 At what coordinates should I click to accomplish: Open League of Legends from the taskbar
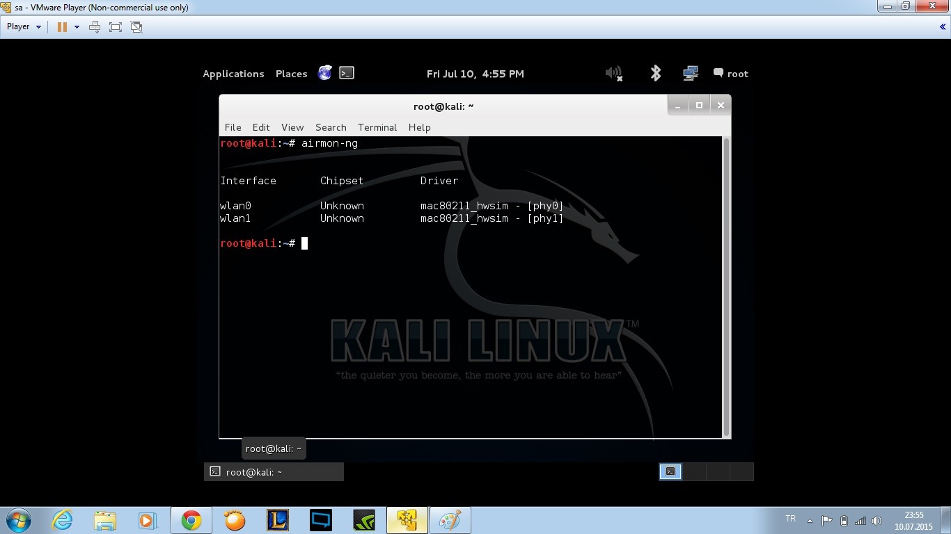pyautogui.click(x=278, y=520)
